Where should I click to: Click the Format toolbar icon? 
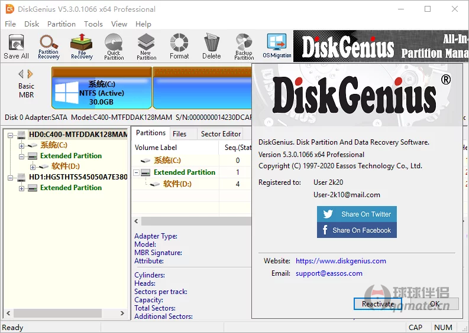[179, 46]
